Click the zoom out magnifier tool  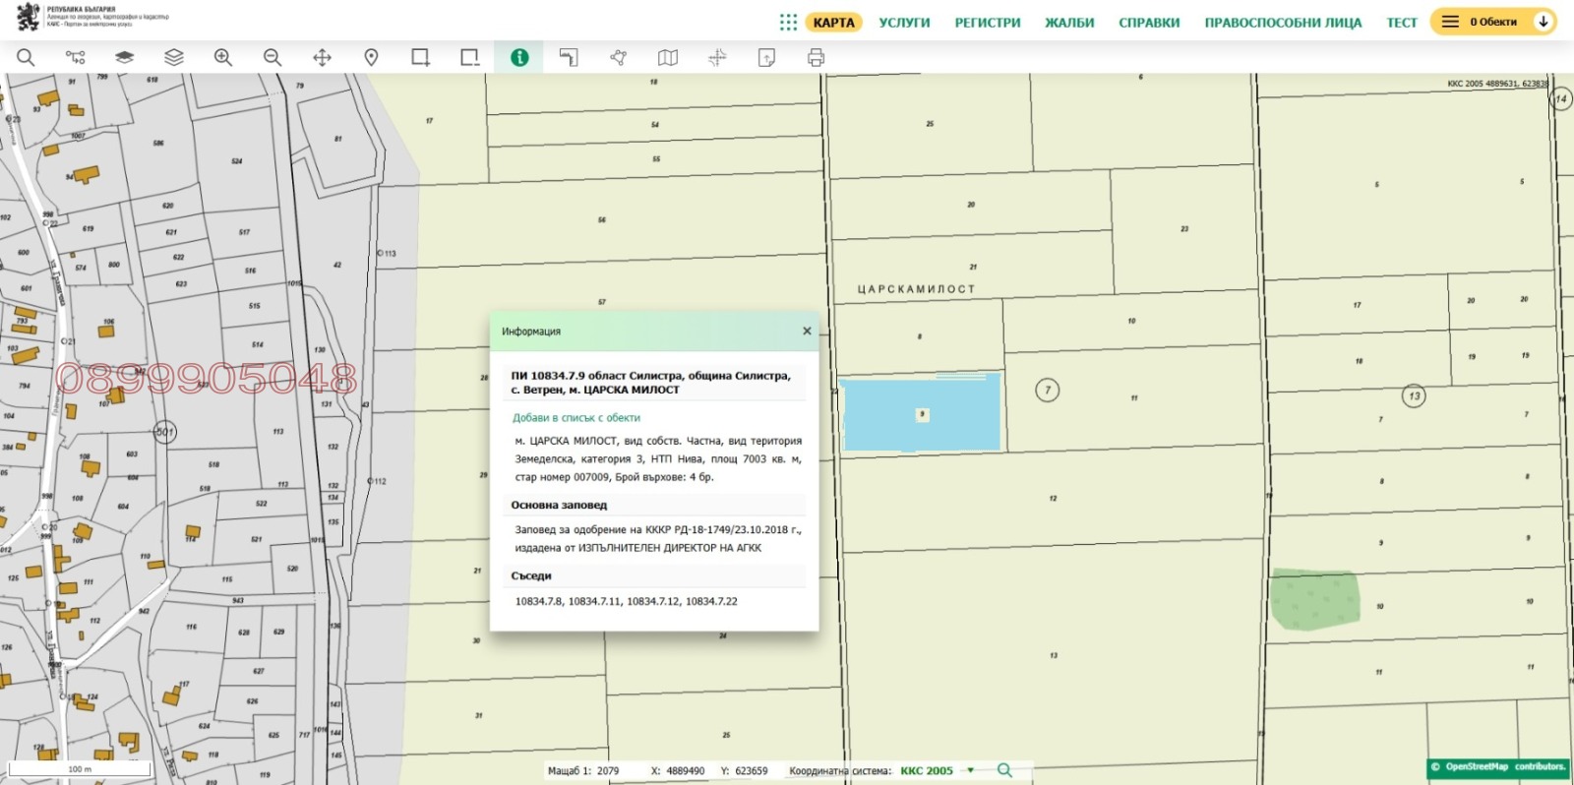272,58
